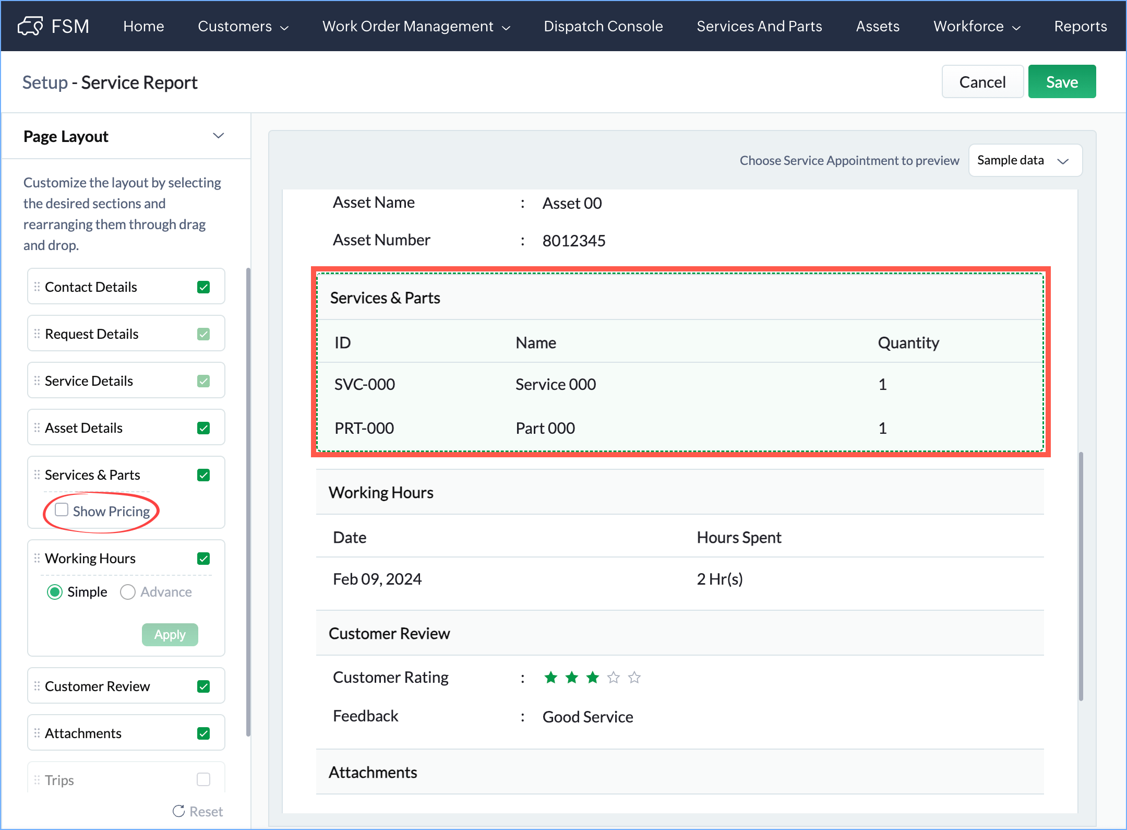Click the Asset Details drag handle icon
Image resolution: width=1127 pixels, height=830 pixels.
point(37,428)
